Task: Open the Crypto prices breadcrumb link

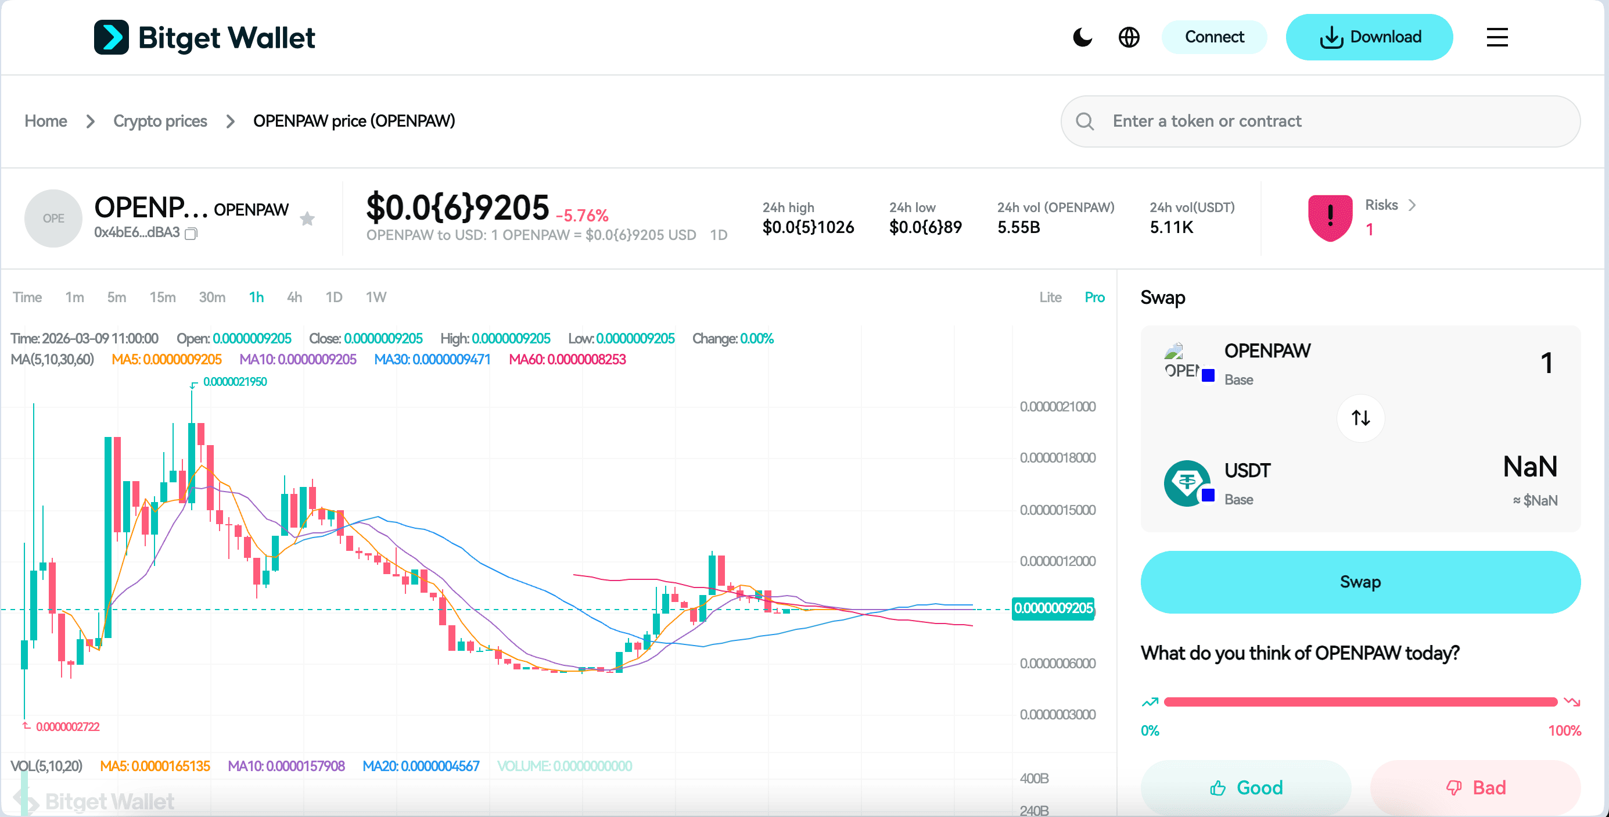Action: click(x=160, y=120)
